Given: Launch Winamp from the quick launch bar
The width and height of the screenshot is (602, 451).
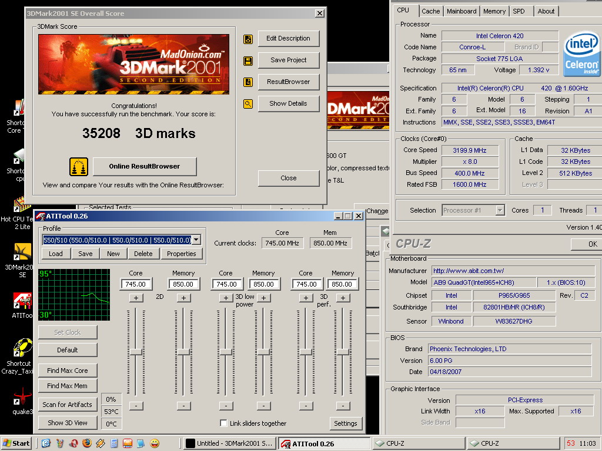Looking at the screenshot, I should (101, 443).
